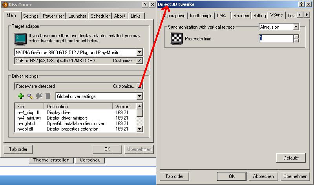Open the Launcher tab
314x185 pixels.
(77, 16)
